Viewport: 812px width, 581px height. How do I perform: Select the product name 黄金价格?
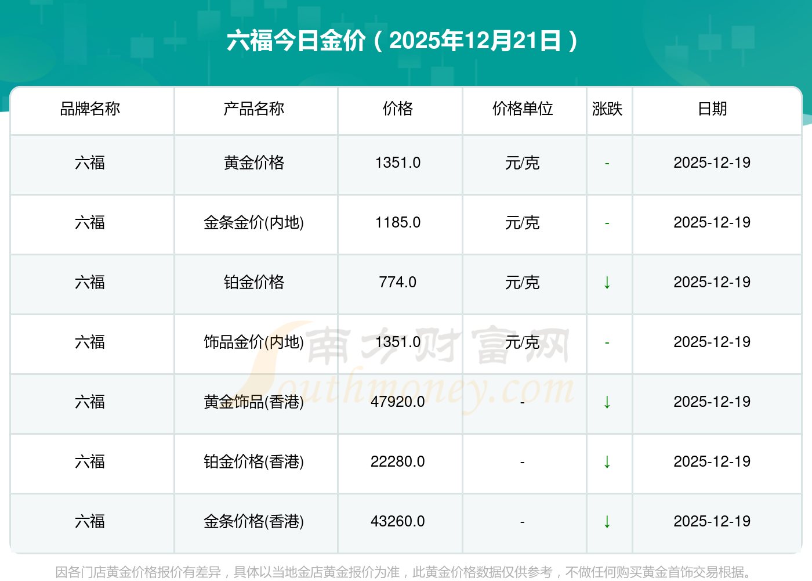(x=254, y=163)
